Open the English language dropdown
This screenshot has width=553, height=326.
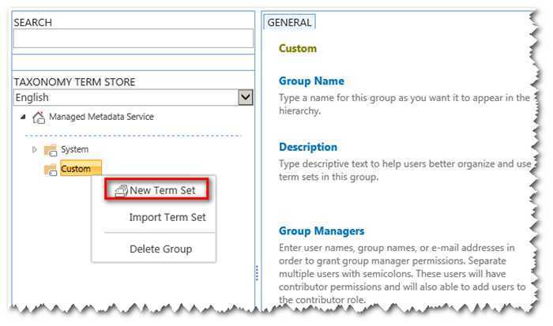246,97
